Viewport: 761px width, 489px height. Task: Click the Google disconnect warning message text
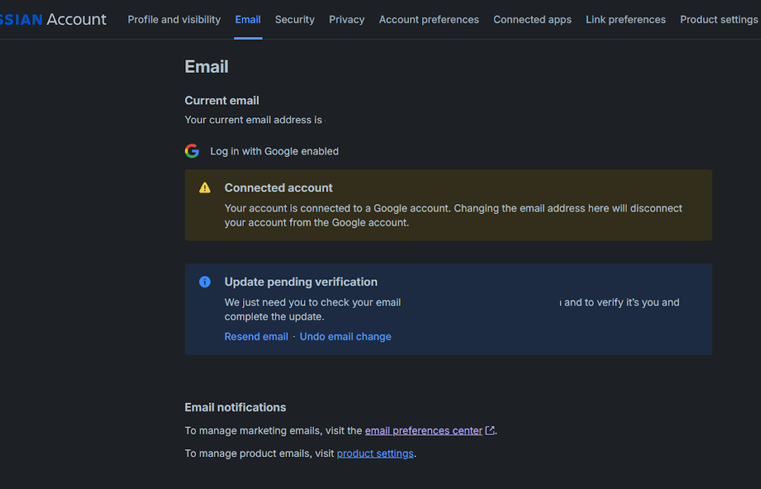[453, 216]
